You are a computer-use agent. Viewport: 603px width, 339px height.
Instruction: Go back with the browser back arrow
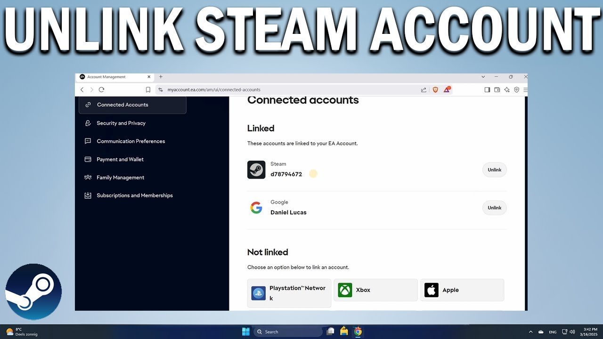[82, 89]
